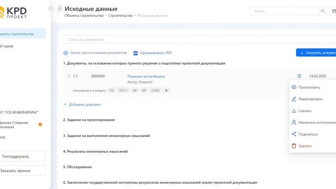This screenshot has width=336, height=189.
Task: Click the PDF icon beside Сформировать PDF
Action: coord(135,53)
